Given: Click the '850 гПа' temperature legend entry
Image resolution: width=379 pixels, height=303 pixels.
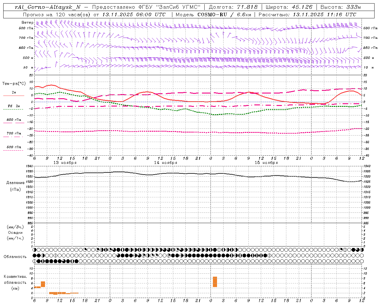Looking at the screenshot, I should (x=14, y=120).
